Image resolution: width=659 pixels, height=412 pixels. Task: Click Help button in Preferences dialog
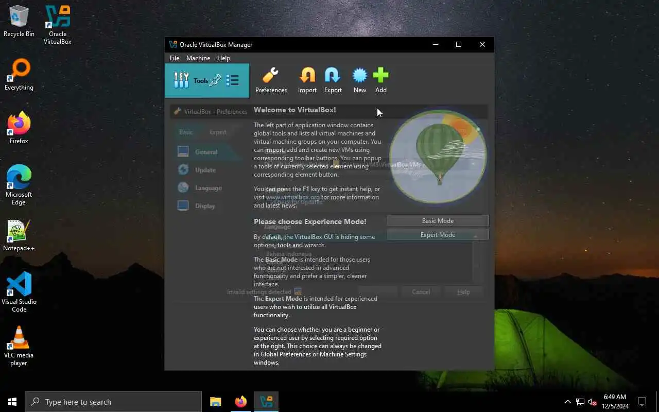463,292
